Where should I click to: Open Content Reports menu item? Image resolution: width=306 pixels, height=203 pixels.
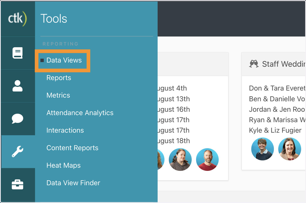72,148
